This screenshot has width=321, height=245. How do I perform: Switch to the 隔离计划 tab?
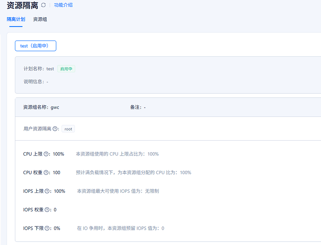click(16, 20)
